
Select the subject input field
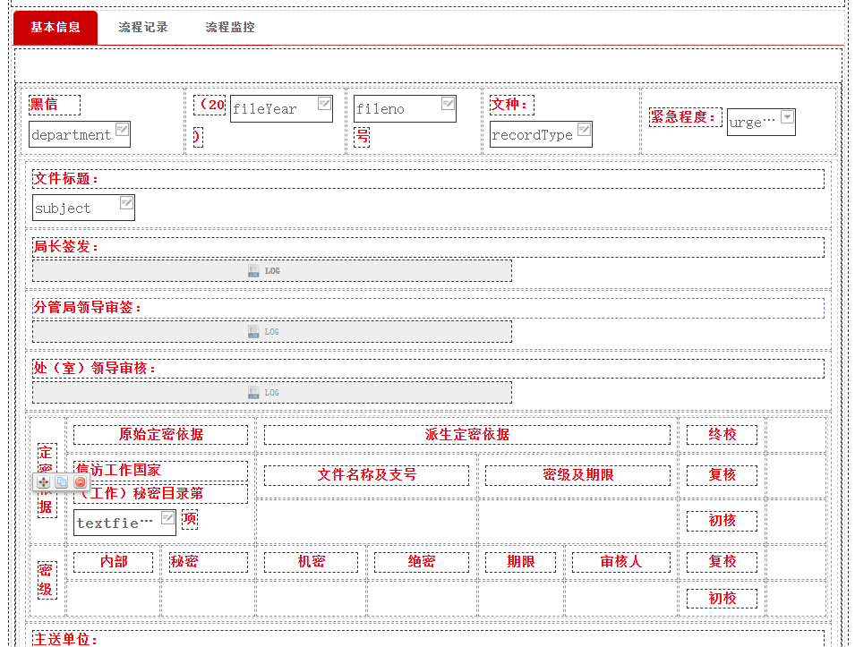pos(83,208)
